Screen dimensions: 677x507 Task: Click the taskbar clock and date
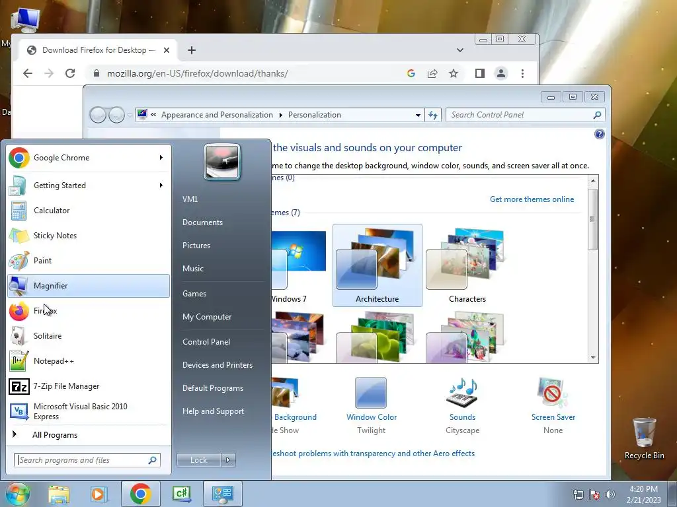[x=643, y=494]
